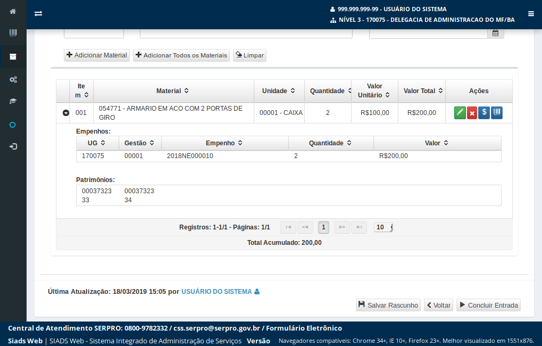Delete item 001 with red X icon
This screenshot has width=542, height=346.
(x=472, y=113)
